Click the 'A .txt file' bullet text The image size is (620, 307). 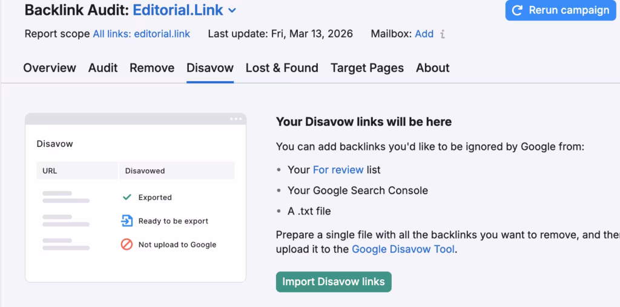(x=309, y=211)
